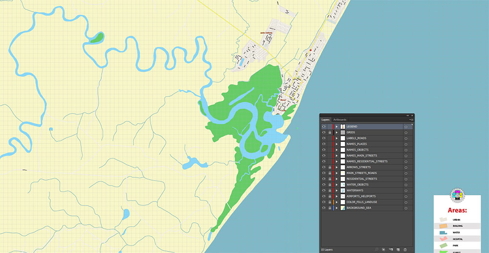This screenshot has height=253, width=489.
Task: Unlock the GRIDS layer via its lock icon
Action: [x=330, y=133]
